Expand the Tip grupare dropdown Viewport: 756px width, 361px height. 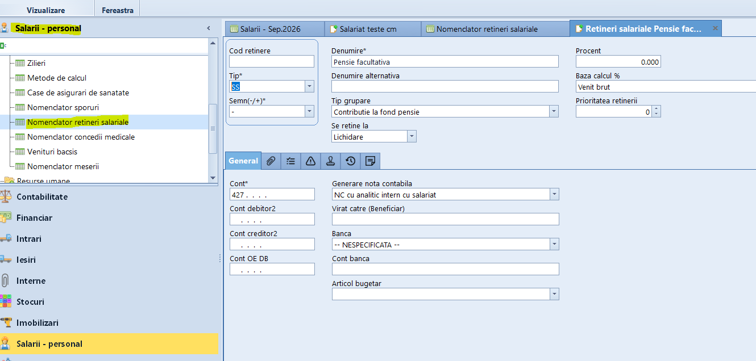coord(554,112)
